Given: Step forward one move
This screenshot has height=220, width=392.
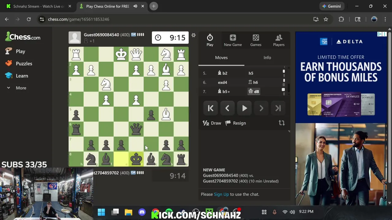Looking at the screenshot, I should point(261,108).
